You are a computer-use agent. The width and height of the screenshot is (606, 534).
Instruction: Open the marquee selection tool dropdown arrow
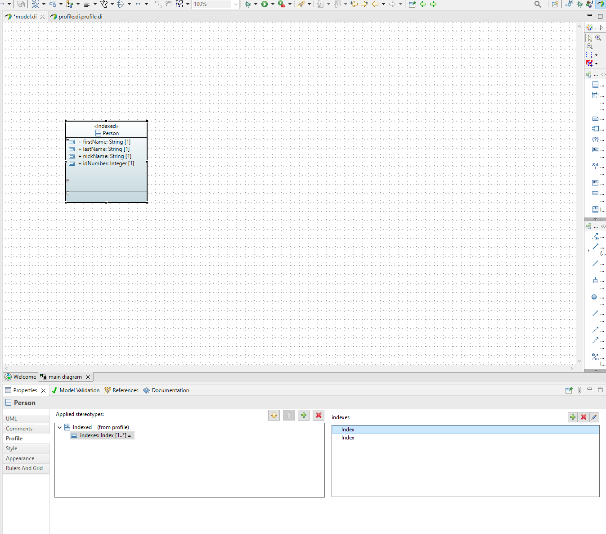[597, 55]
